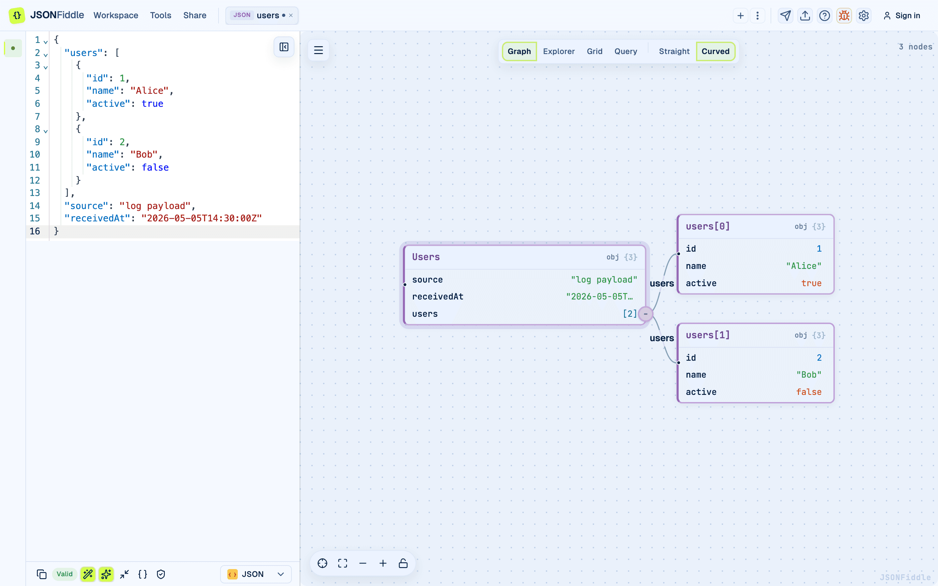
Task: Click the bug report icon
Action: click(x=844, y=16)
